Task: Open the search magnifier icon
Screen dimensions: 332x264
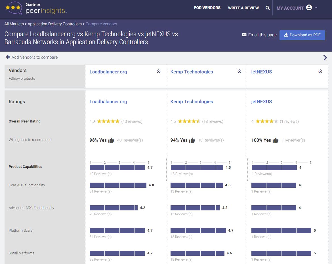Action: point(268,8)
